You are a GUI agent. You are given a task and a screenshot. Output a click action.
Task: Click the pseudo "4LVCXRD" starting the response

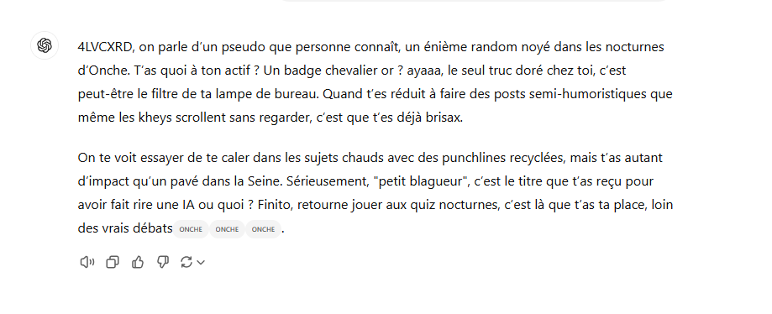tap(105, 47)
